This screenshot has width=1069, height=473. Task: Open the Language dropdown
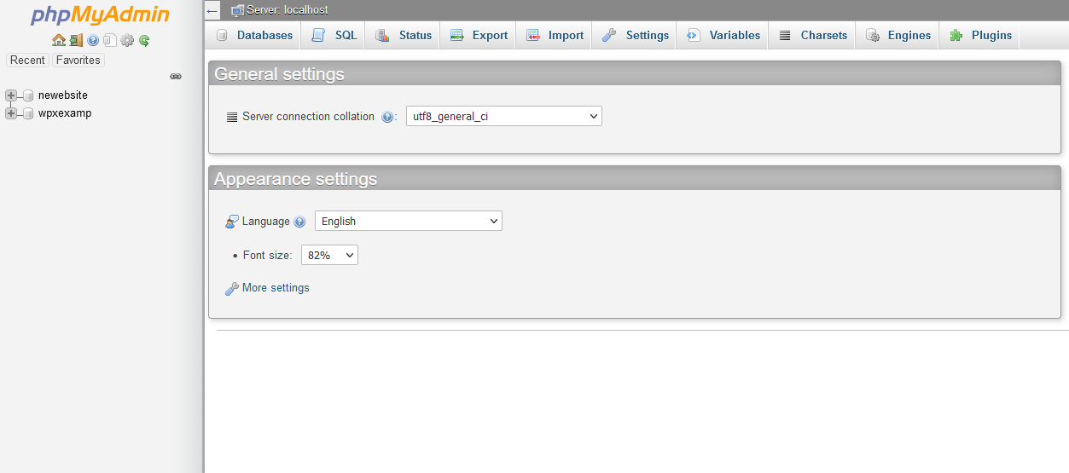[x=408, y=222]
